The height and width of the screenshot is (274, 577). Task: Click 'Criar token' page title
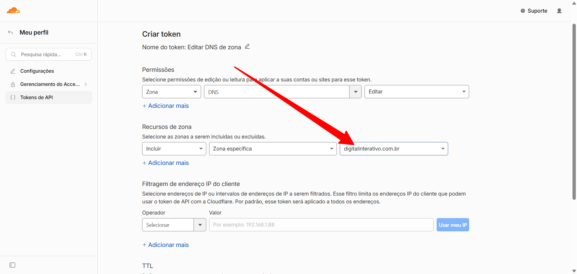(161, 34)
